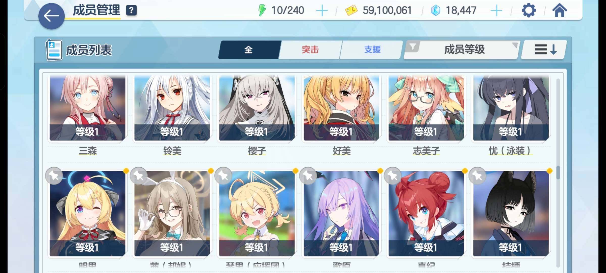Click the member list scrollbar handle
606x273 pixels.
(x=558, y=173)
